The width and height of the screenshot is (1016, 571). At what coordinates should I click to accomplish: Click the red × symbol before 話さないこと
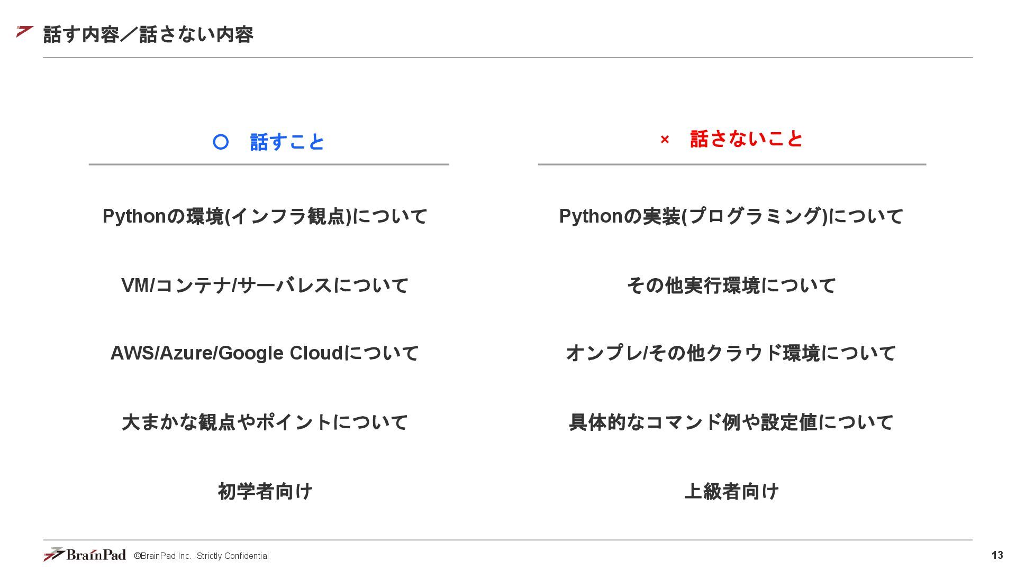pos(665,140)
